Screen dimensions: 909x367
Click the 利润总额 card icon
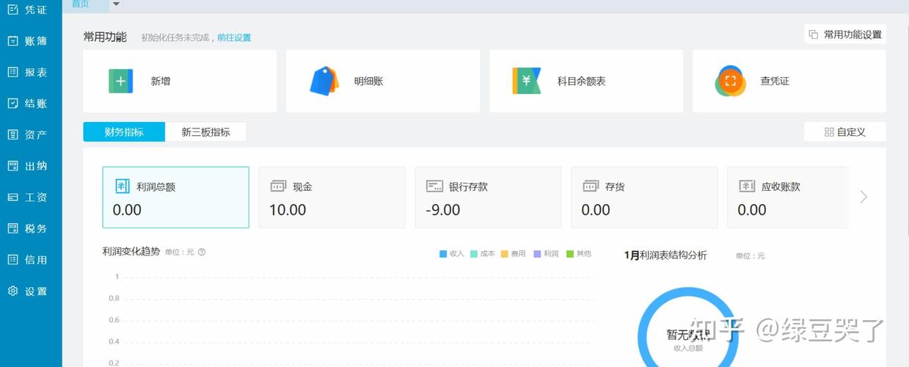click(x=123, y=186)
